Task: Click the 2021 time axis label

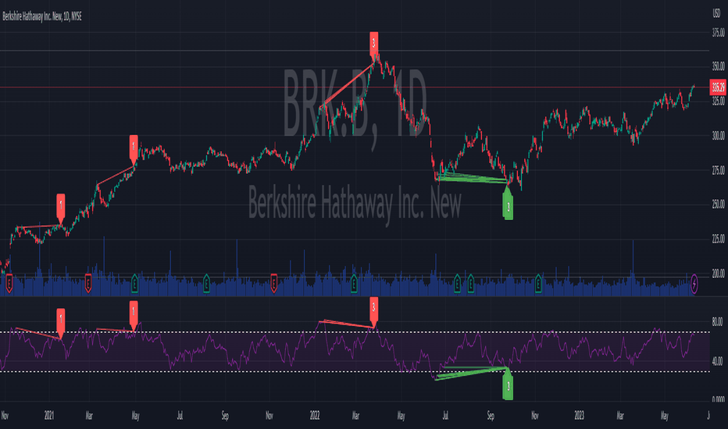Action: [x=49, y=416]
